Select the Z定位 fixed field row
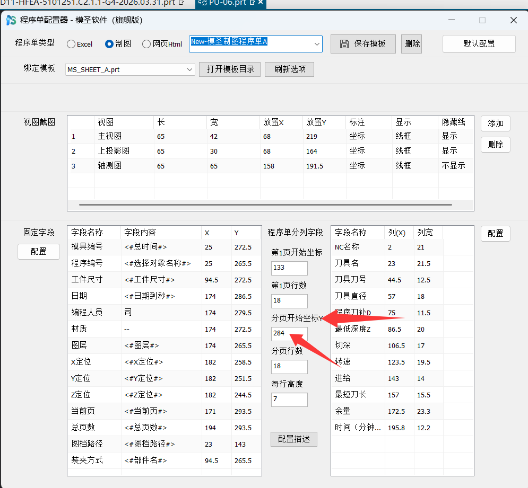 pyautogui.click(x=165, y=395)
